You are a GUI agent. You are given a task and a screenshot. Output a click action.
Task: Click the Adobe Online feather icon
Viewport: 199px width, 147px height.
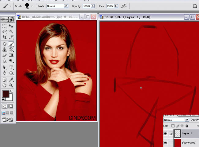tap(8, 20)
